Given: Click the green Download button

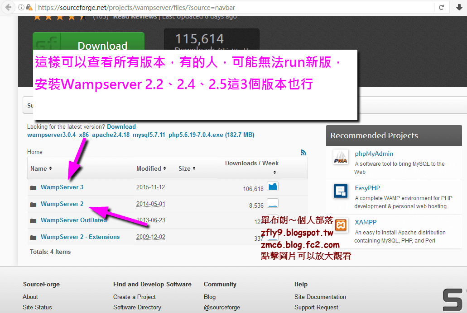Looking at the screenshot, I should point(88,41).
